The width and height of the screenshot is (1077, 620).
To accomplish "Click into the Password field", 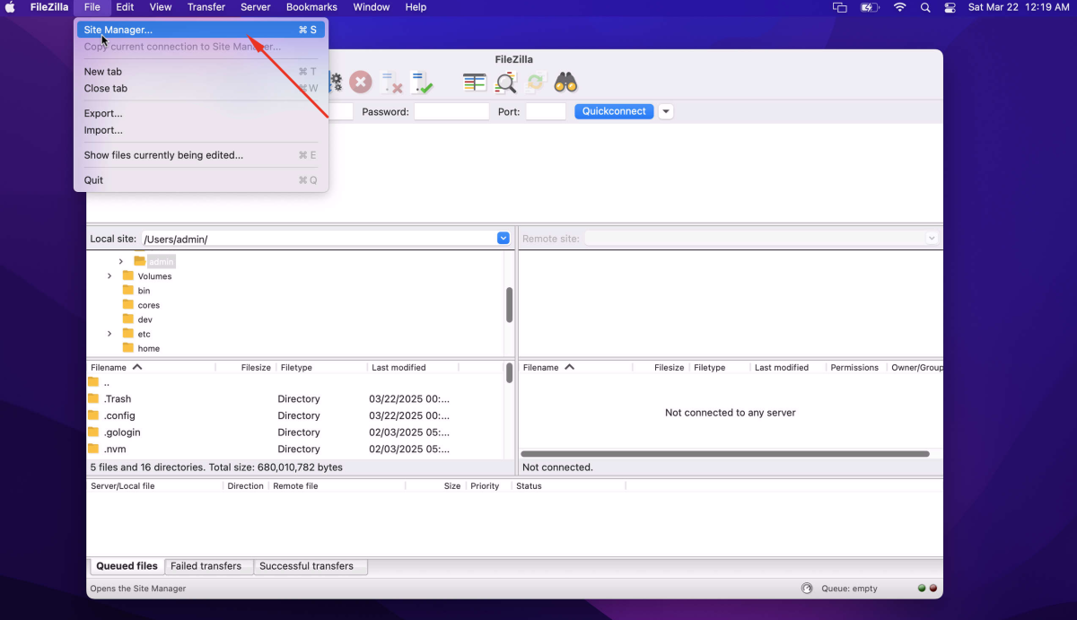I will 451,112.
